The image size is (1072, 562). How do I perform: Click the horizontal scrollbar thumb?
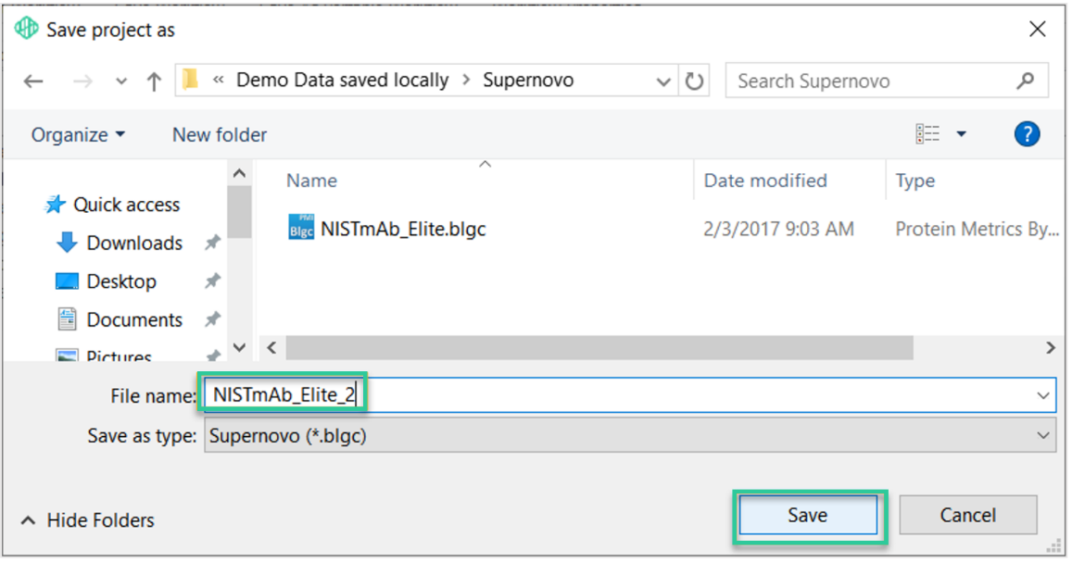coord(599,347)
